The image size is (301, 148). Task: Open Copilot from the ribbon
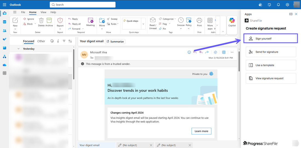(x=232, y=22)
